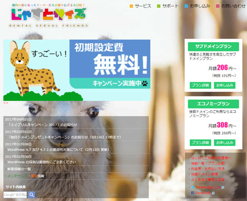
Task: Click the Twitter bird icon
Action: 193,187
